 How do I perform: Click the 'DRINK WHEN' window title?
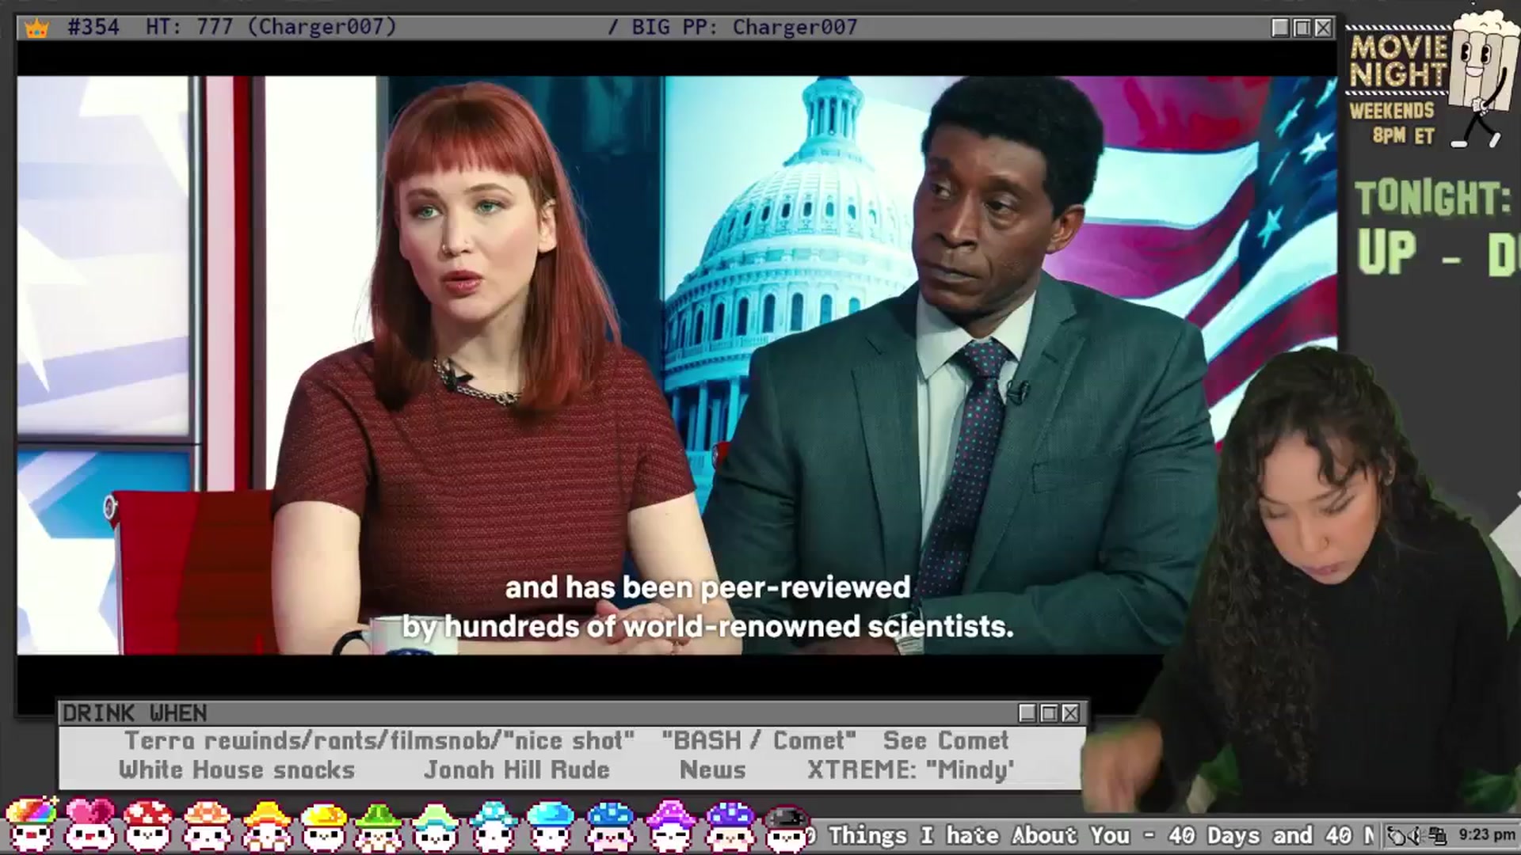(135, 713)
